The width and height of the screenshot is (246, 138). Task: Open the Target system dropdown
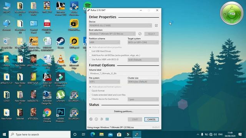143,42
